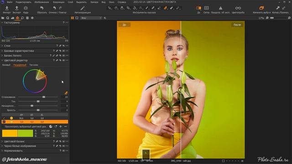
Task: Click the Сглаживание value field showing 20
Action: coord(65,97)
